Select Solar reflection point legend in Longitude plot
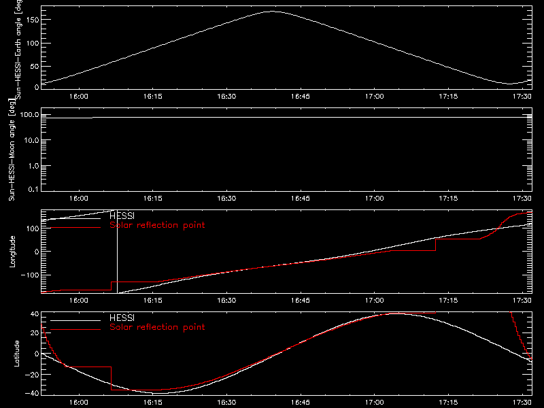 [x=157, y=225]
